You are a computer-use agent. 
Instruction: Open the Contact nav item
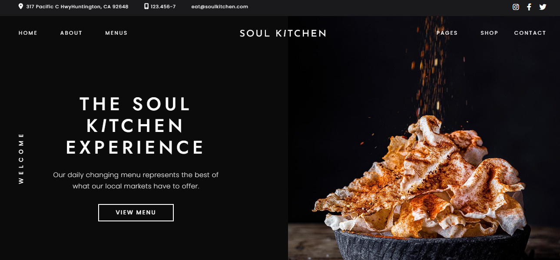tap(530, 33)
